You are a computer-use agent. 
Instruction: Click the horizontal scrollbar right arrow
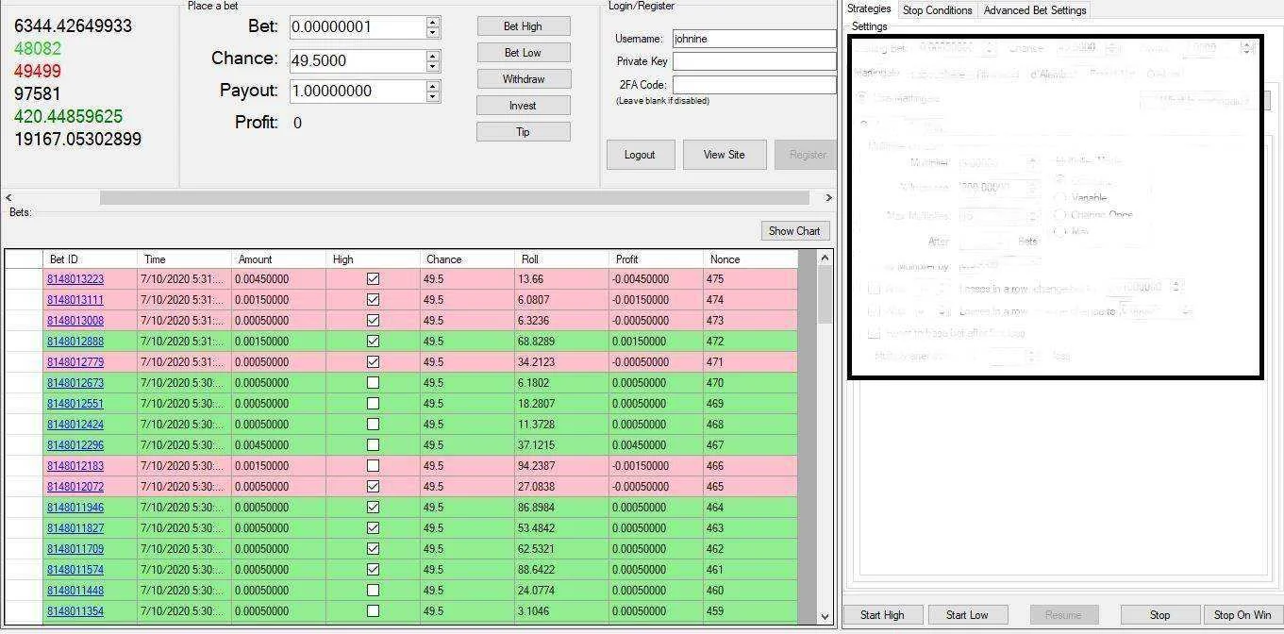click(x=829, y=198)
